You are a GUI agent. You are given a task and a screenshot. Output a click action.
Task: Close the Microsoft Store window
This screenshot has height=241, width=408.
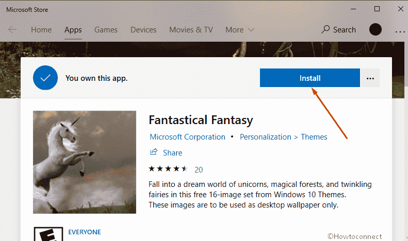click(400, 9)
